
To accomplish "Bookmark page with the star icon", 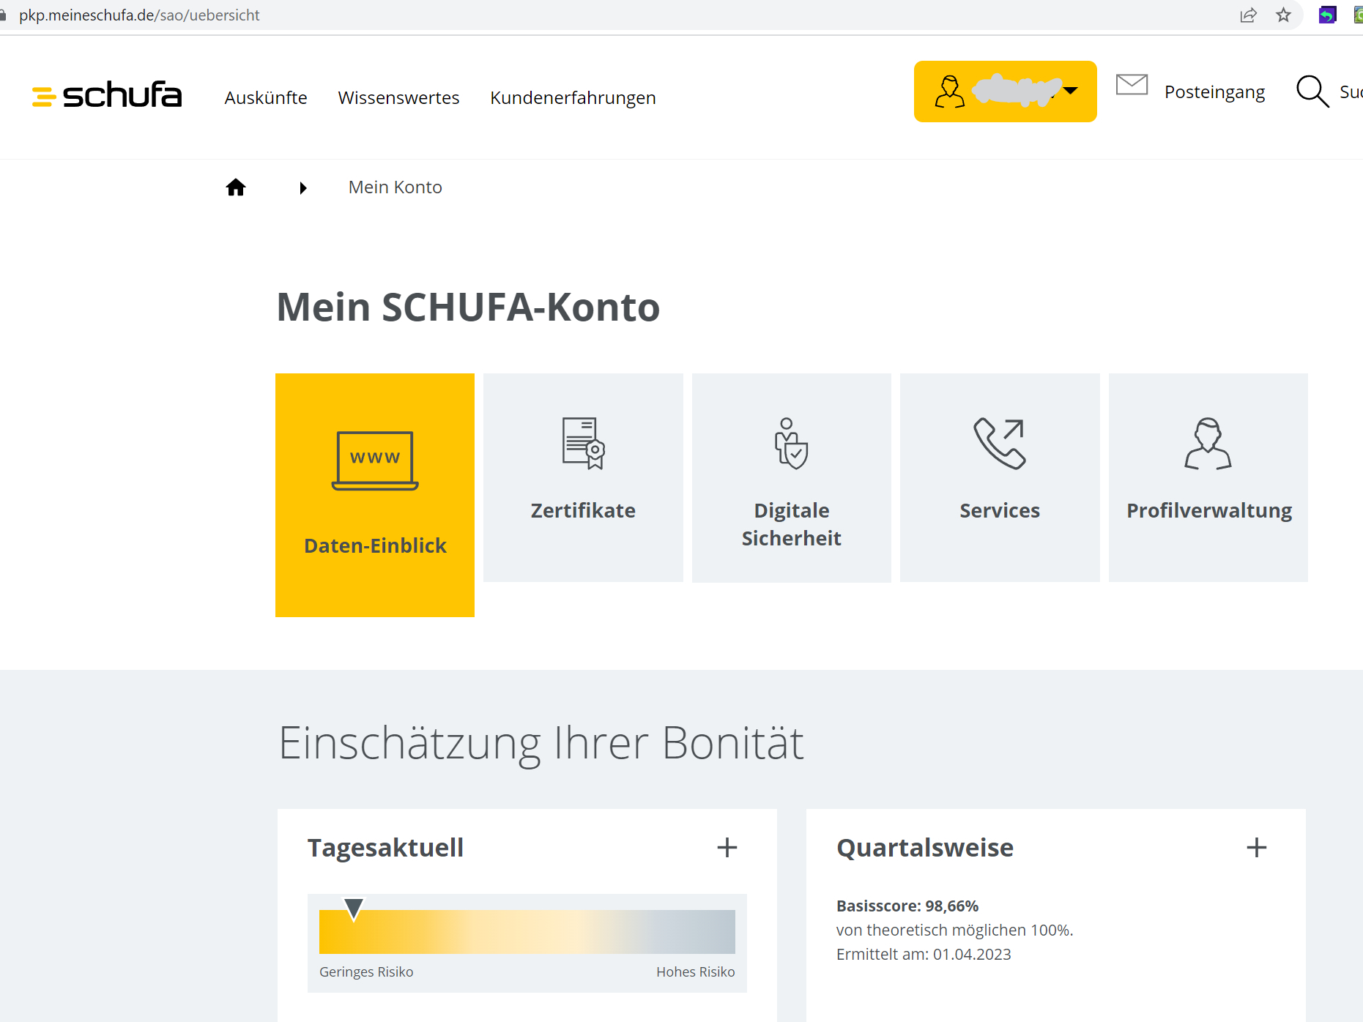I will point(1283,15).
